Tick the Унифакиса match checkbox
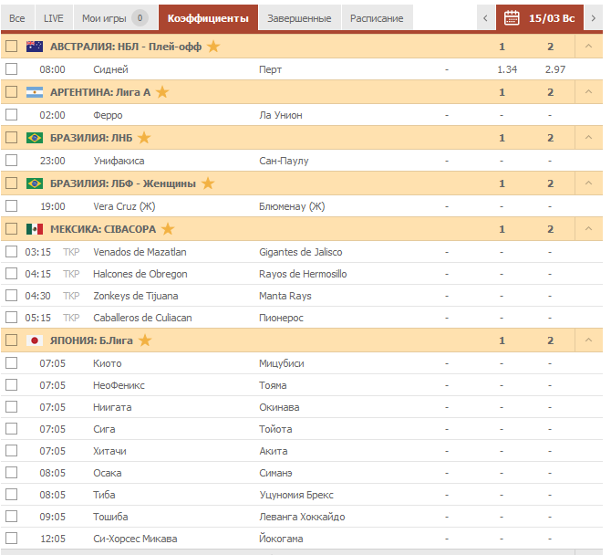 click(x=11, y=161)
